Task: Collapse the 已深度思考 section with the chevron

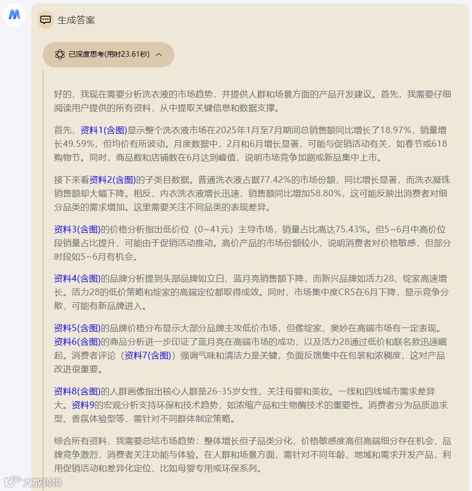Action: pyautogui.click(x=159, y=55)
